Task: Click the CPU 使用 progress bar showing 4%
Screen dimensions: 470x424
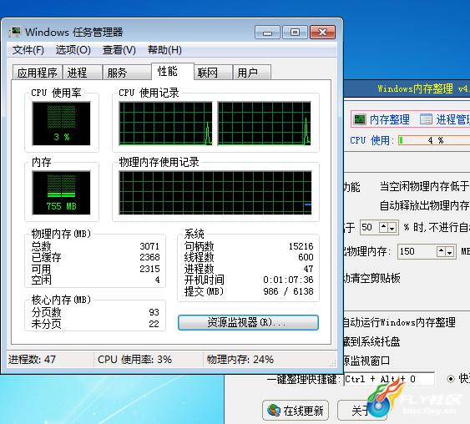Action: point(434,140)
